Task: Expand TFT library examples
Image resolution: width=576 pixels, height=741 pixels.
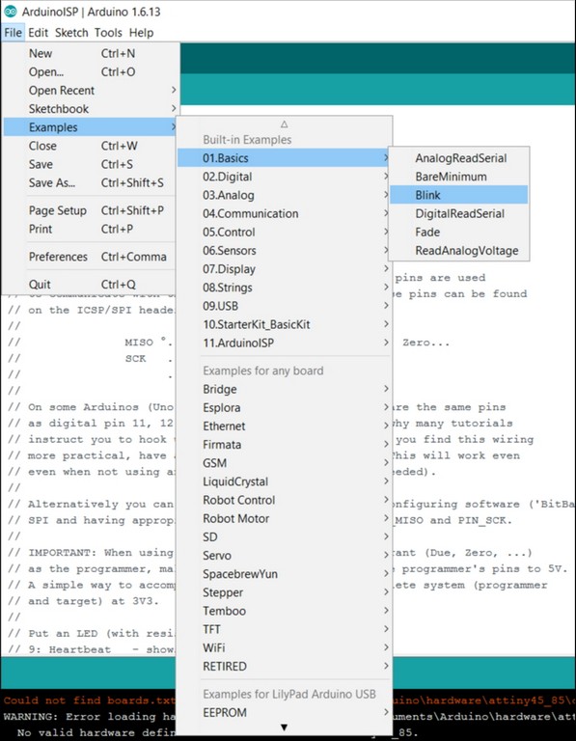Action: click(284, 629)
